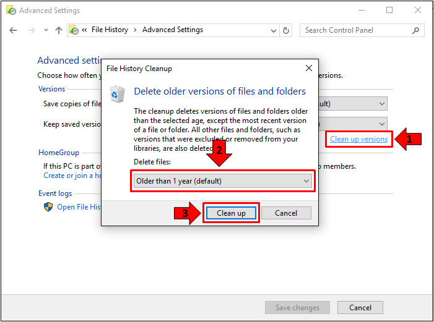
Task: Maximize the Advanced Settings window
Action: point(389,11)
